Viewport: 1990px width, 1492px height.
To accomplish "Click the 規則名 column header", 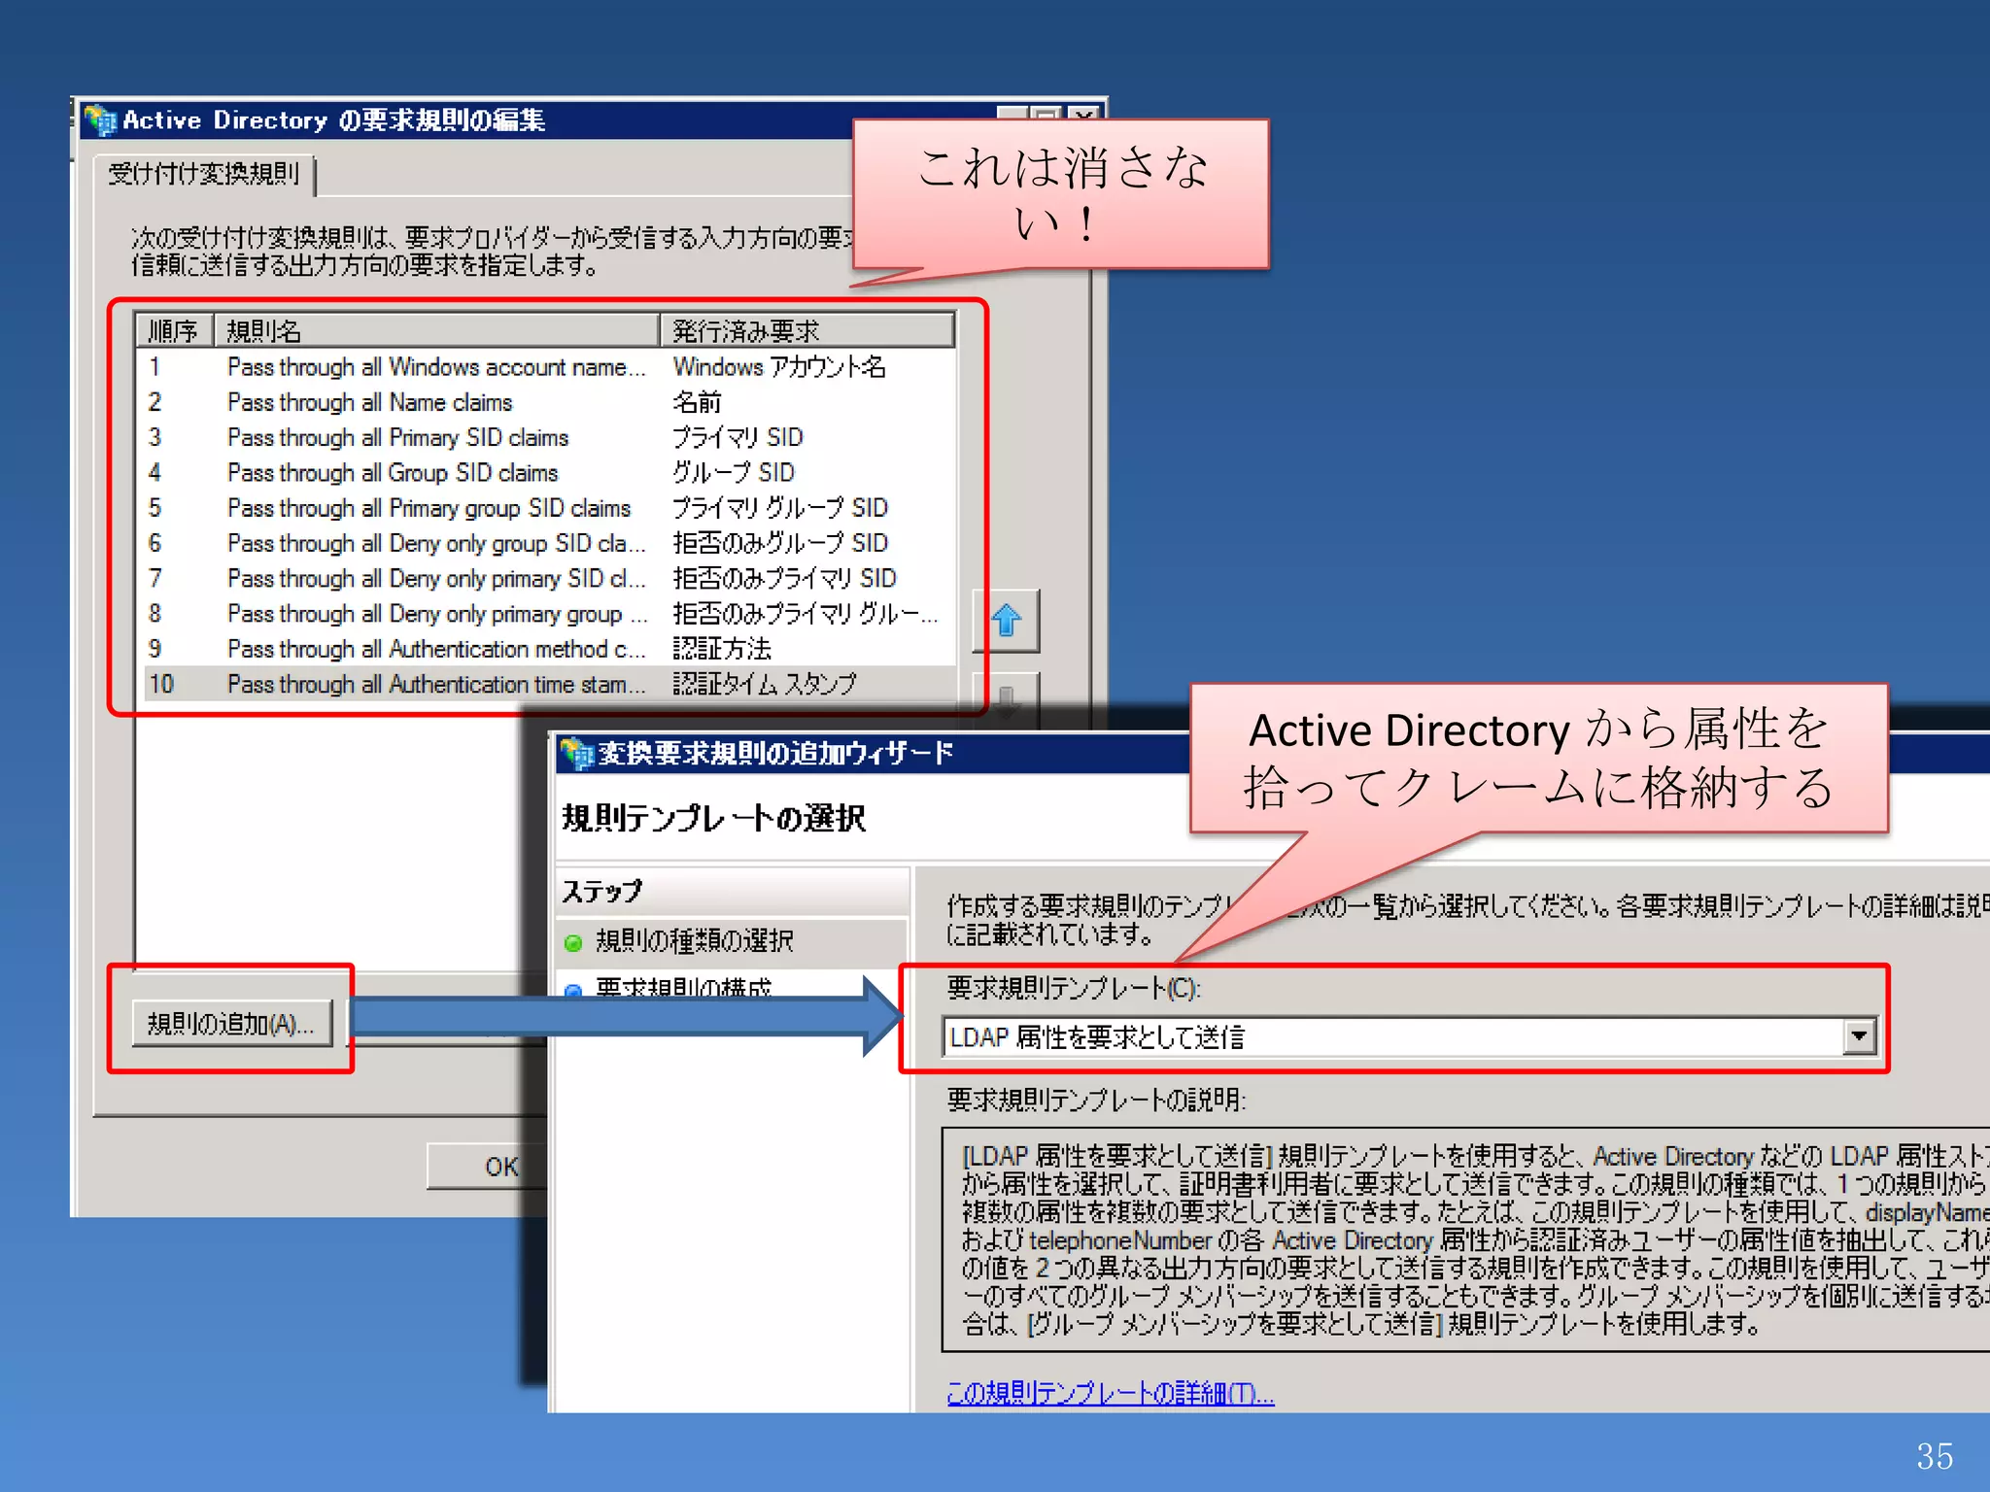I will [436, 331].
